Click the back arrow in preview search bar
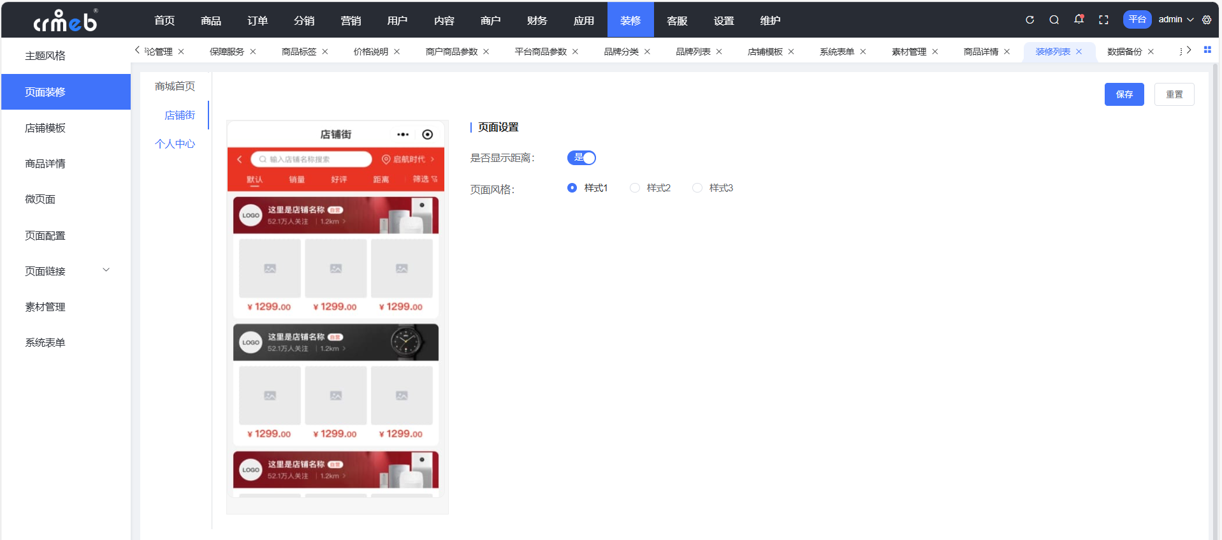1222x540 pixels. (x=240, y=159)
